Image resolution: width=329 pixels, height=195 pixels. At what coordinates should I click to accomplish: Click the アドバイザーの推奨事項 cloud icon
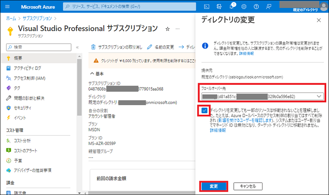coord(8,170)
